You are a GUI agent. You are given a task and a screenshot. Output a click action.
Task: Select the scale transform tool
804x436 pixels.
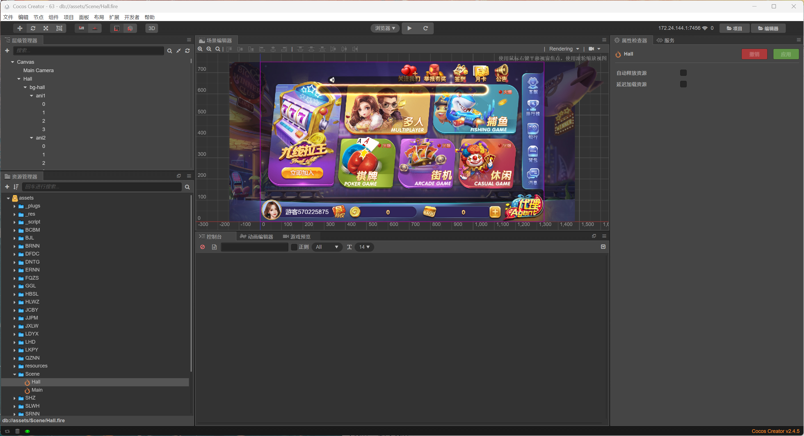(46, 28)
